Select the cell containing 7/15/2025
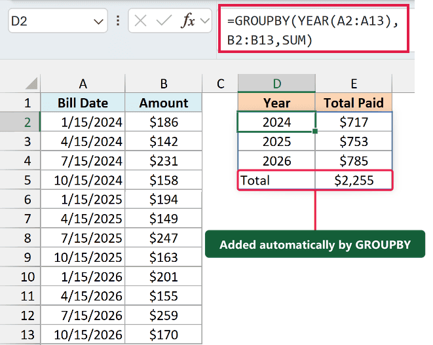 (83, 238)
